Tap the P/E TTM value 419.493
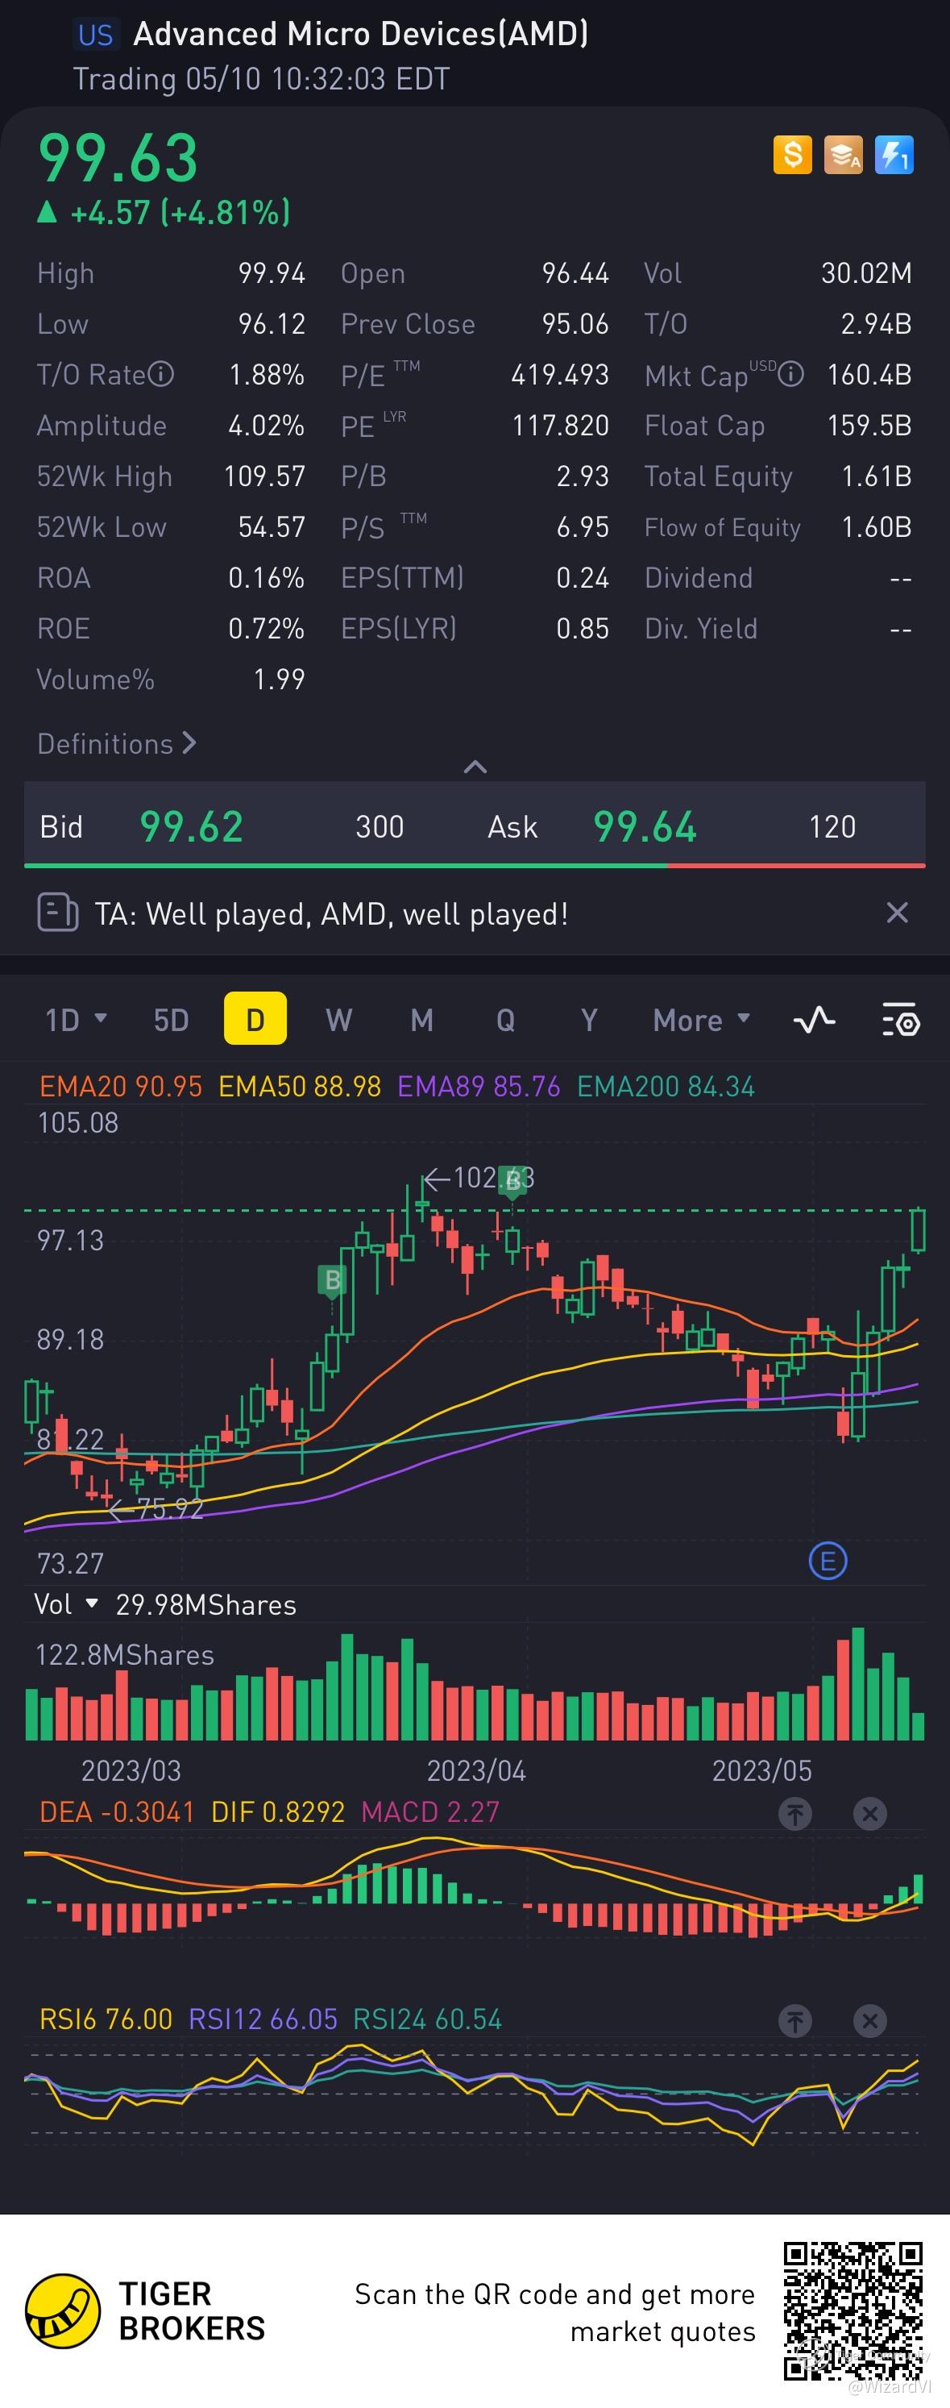 click(559, 375)
